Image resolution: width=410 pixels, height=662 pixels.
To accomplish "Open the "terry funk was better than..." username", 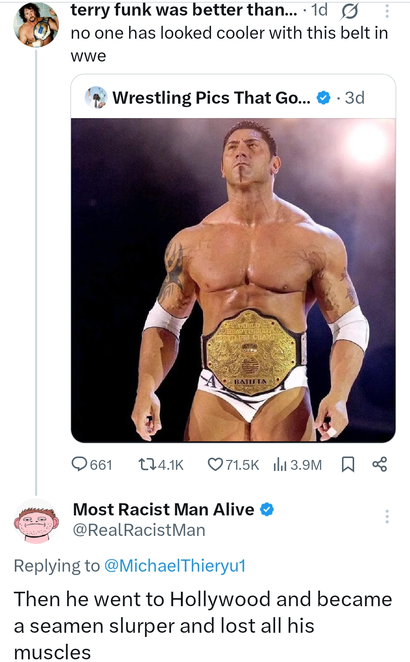I will [184, 10].
